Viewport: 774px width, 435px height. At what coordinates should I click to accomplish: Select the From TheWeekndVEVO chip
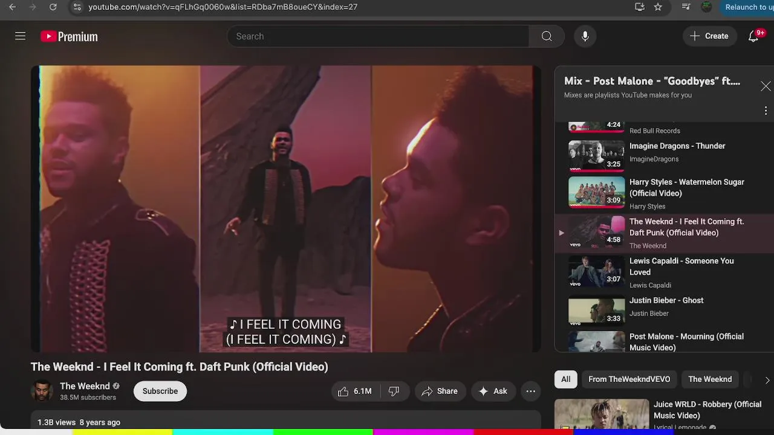coord(629,379)
